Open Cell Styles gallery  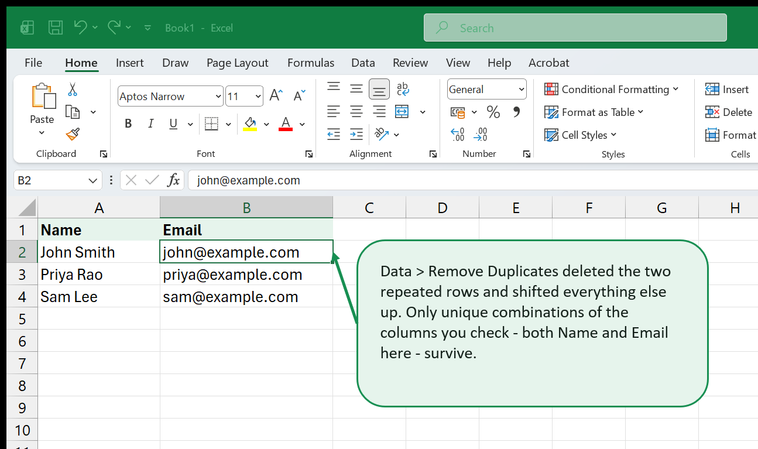(x=581, y=135)
